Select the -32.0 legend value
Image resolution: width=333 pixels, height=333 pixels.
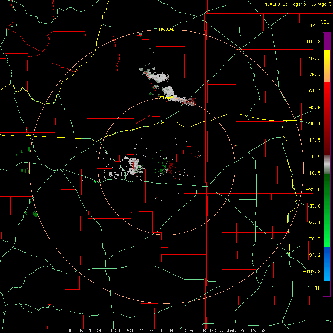[313, 190]
